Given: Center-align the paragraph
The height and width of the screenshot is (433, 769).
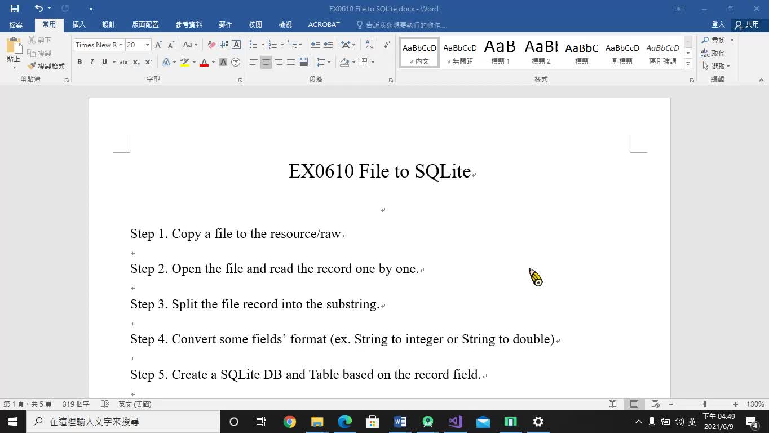Looking at the screenshot, I should [266, 62].
